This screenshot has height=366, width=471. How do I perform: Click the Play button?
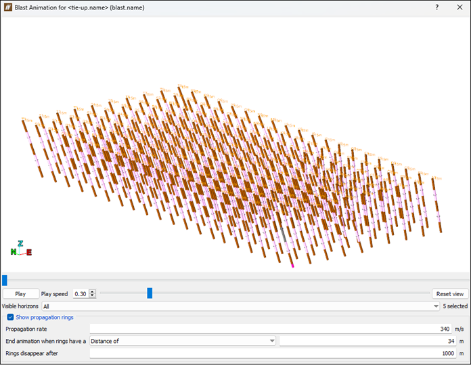pos(21,294)
